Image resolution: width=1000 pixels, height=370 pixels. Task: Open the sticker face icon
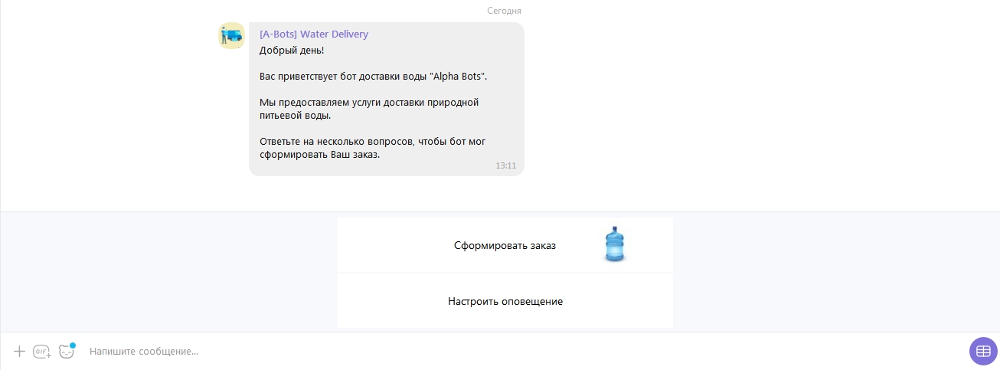[x=67, y=351]
